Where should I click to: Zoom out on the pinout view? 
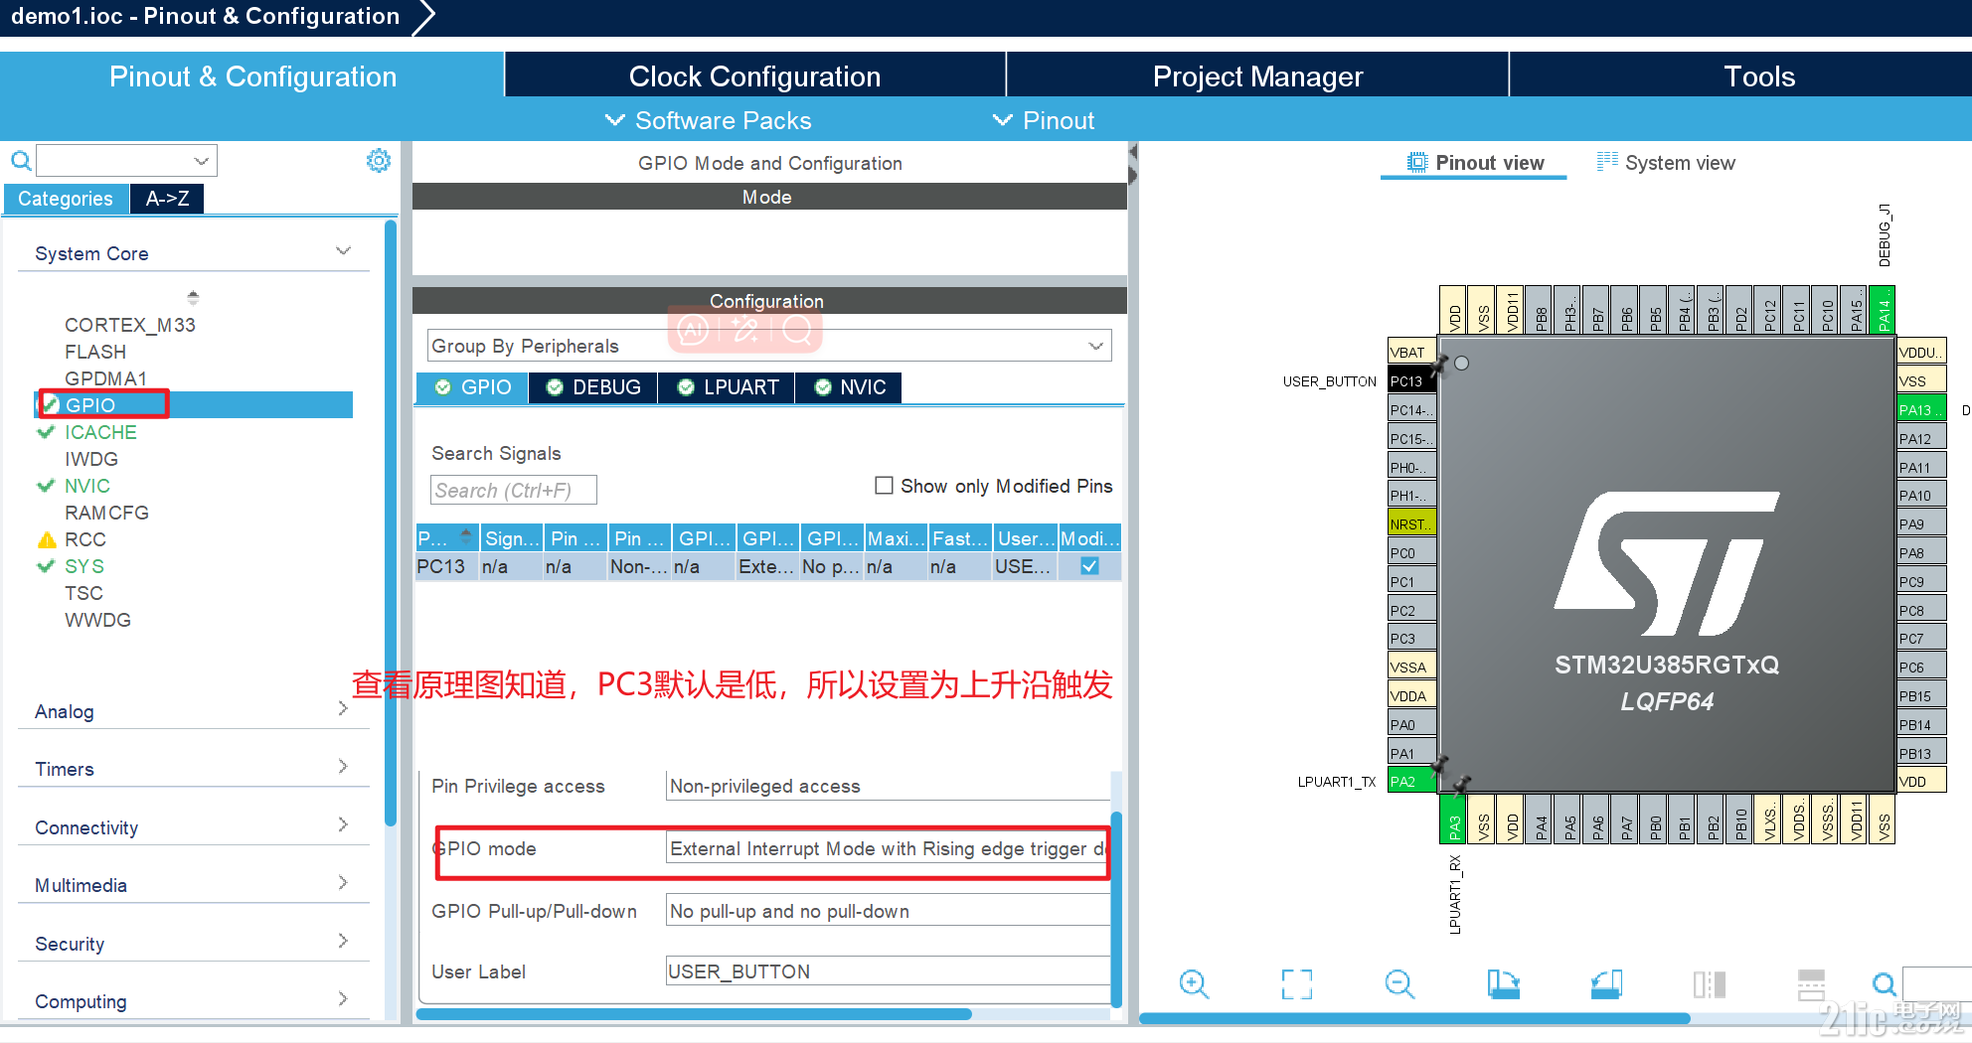point(1399,984)
